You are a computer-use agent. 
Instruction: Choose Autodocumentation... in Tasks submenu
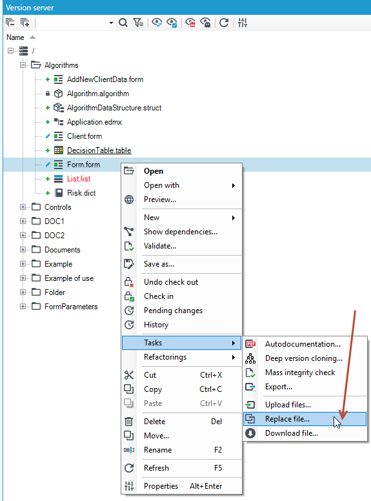point(305,344)
